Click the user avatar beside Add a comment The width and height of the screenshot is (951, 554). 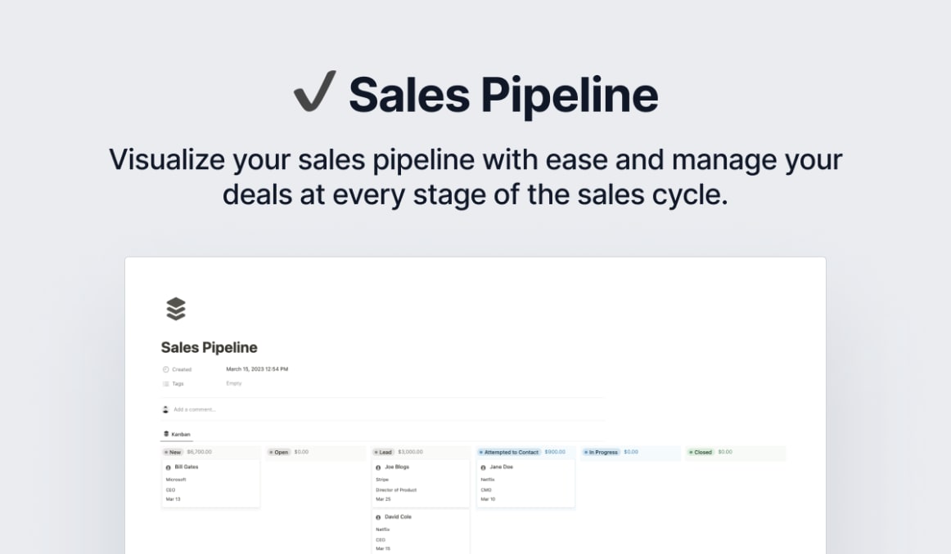click(x=166, y=409)
